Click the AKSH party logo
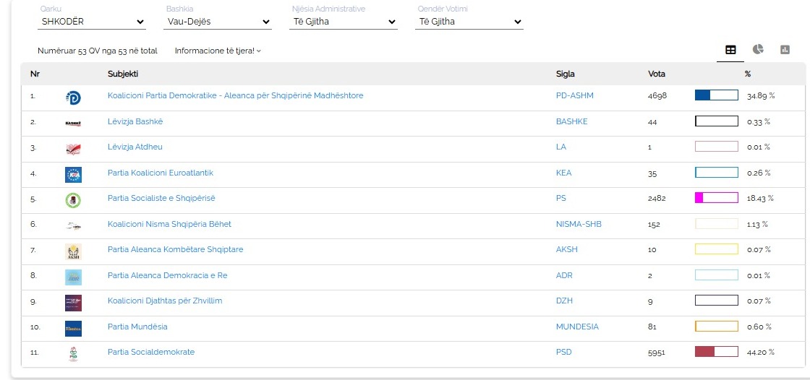 click(x=73, y=251)
